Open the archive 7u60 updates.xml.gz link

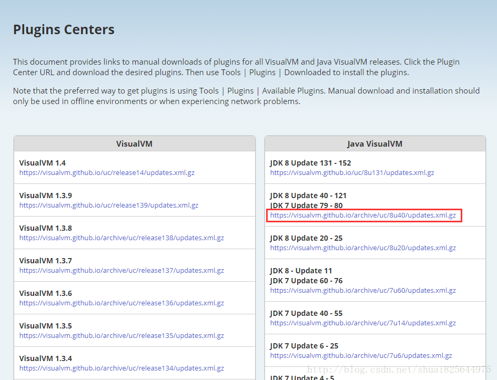[363, 290]
